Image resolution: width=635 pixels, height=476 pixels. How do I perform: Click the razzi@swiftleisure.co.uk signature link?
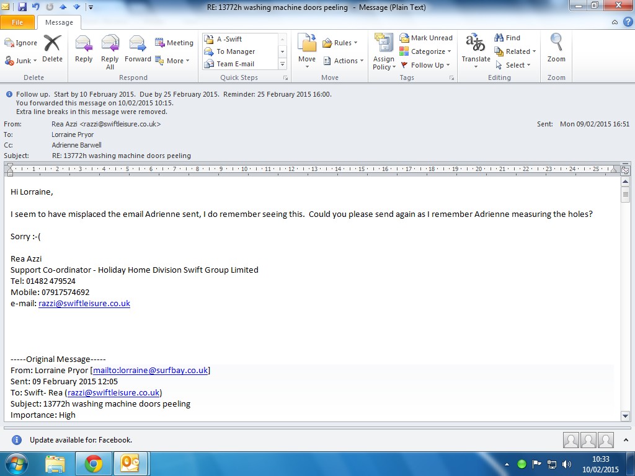(x=84, y=304)
